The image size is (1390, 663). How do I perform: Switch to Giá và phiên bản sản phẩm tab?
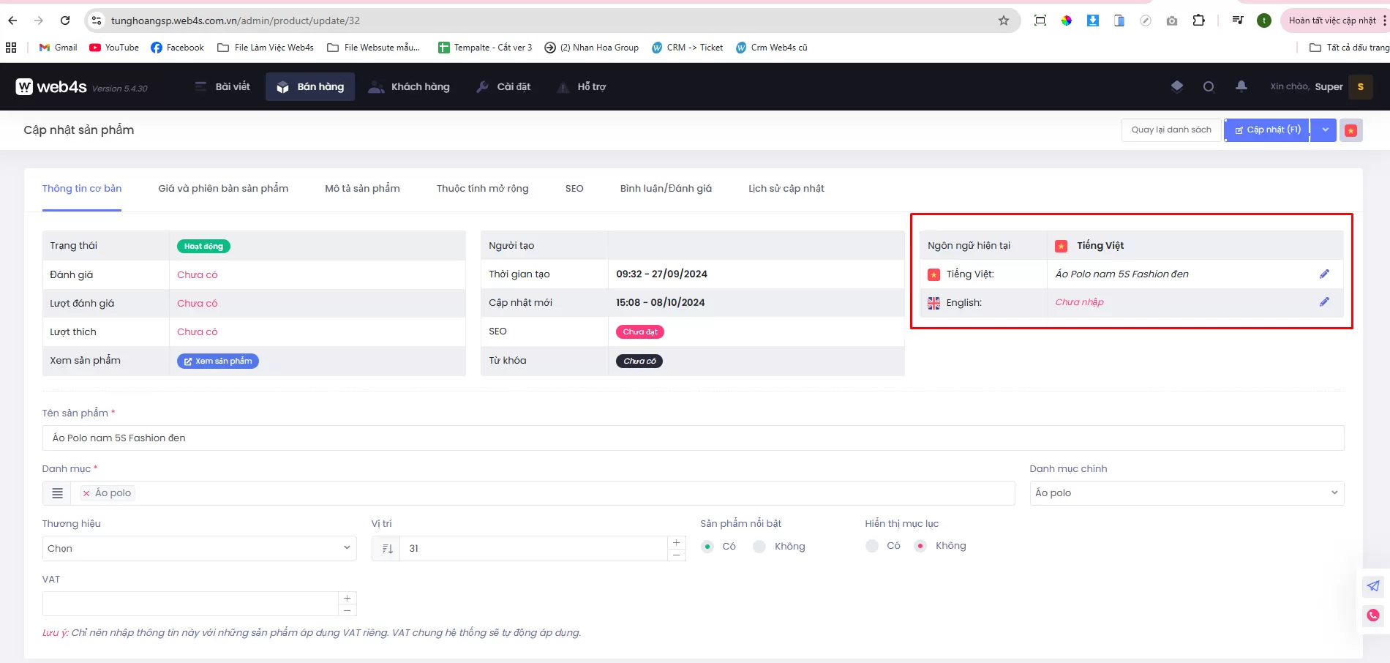pyautogui.click(x=223, y=189)
